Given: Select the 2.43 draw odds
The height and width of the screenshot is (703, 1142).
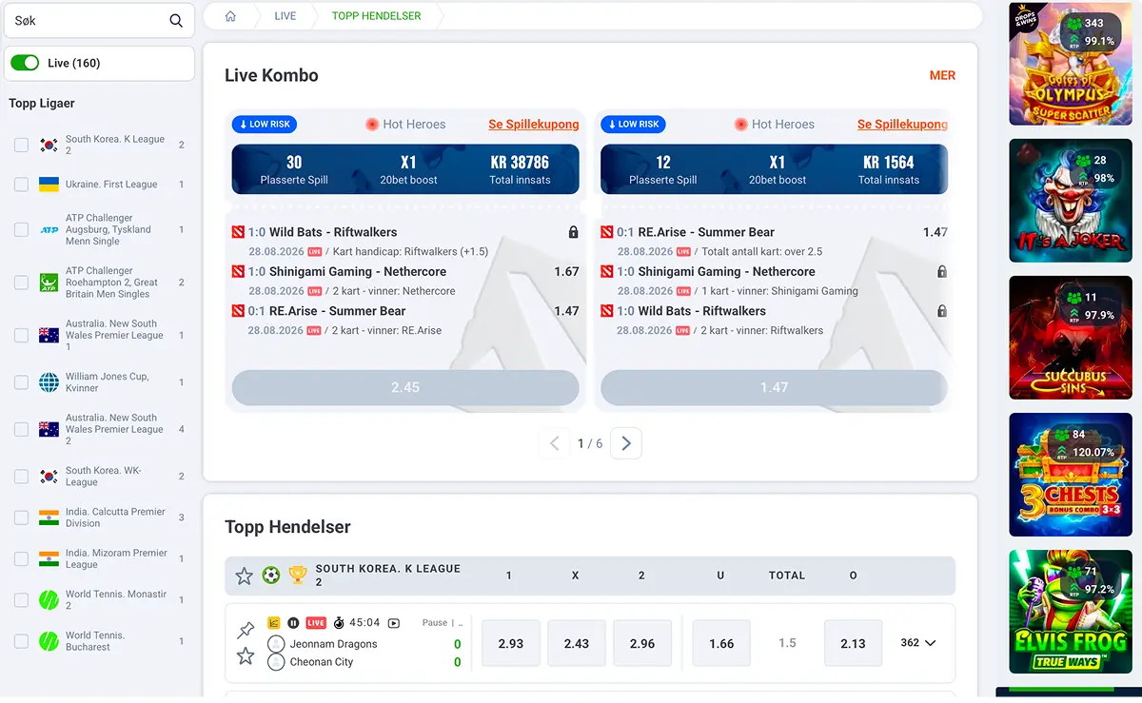Looking at the screenshot, I should (577, 643).
